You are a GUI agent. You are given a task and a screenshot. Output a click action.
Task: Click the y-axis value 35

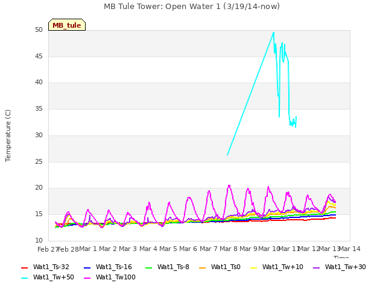tap(39, 109)
